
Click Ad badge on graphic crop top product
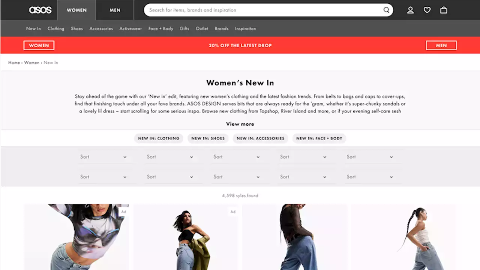click(124, 212)
